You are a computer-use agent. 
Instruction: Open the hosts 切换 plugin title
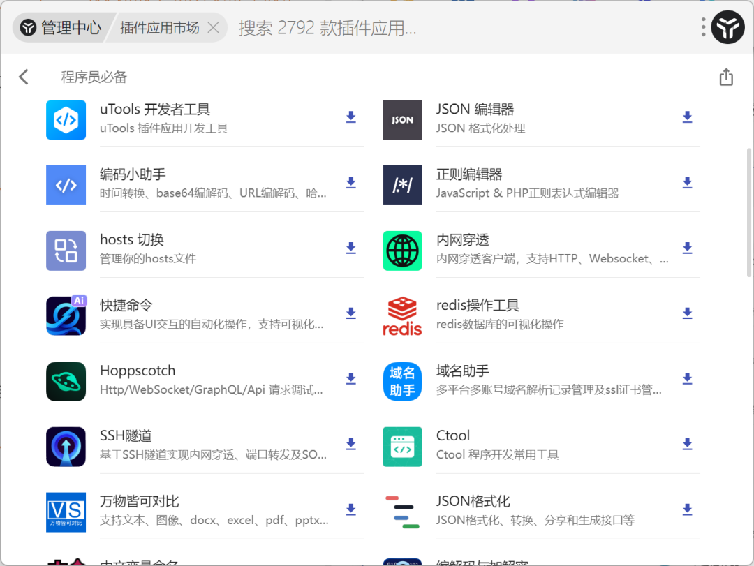click(x=132, y=240)
